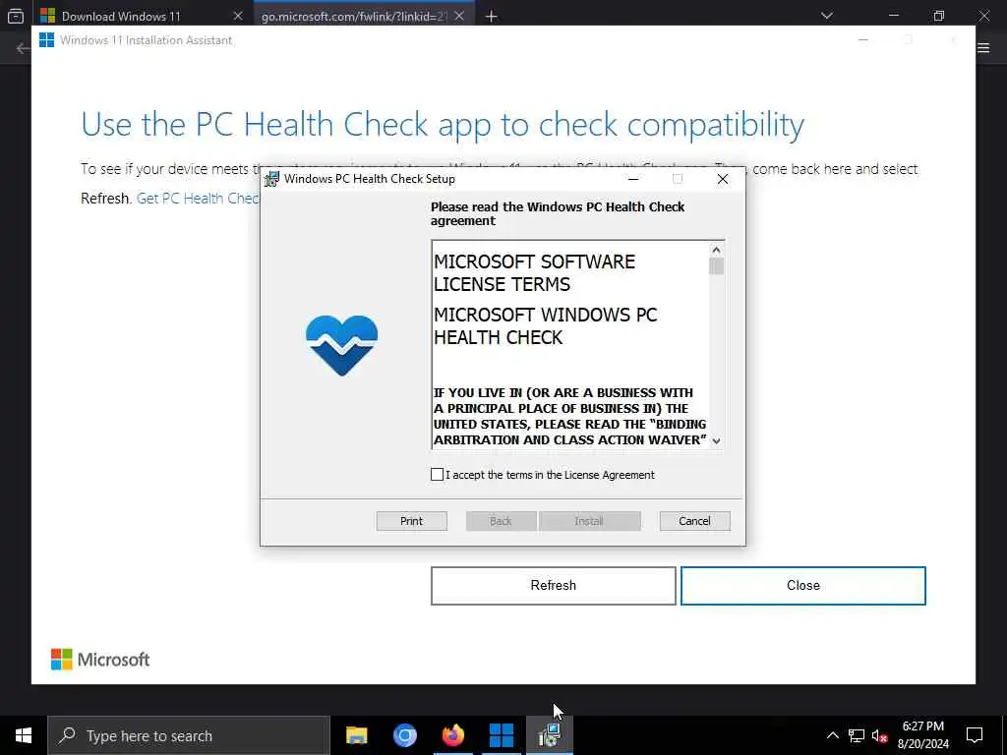Click the browser back arrow
This screenshot has width=1007, height=755.
(x=23, y=48)
